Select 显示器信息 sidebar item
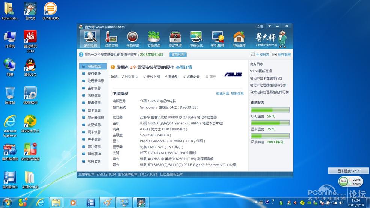Screen dimensions: 370x208 tap(93, 118)
